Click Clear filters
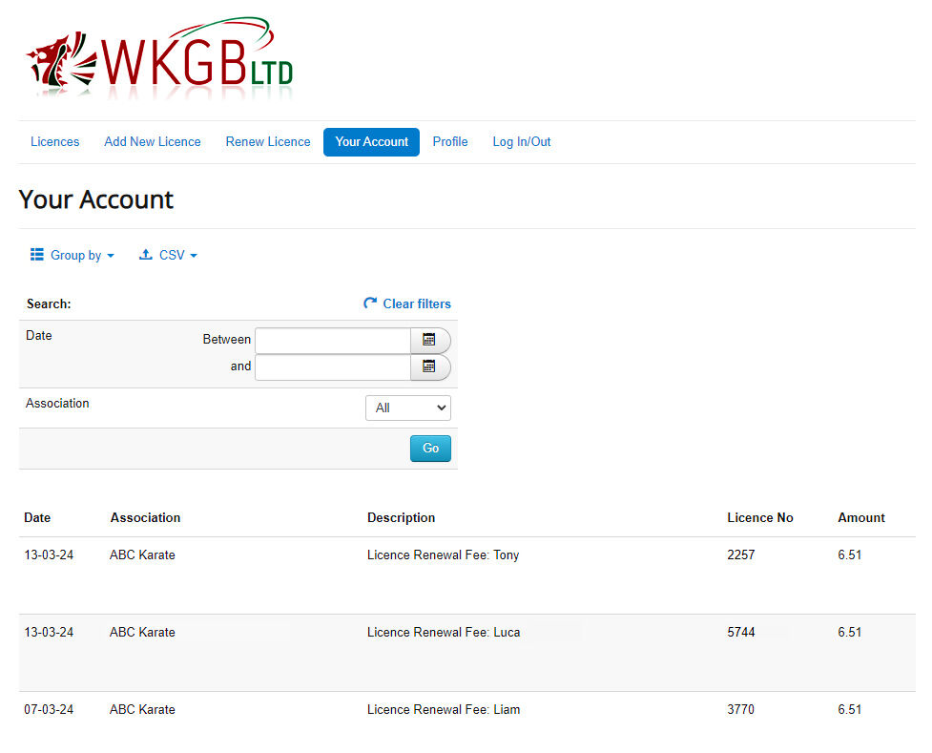The height and width of the screenshot is (753, 932). 417,303
